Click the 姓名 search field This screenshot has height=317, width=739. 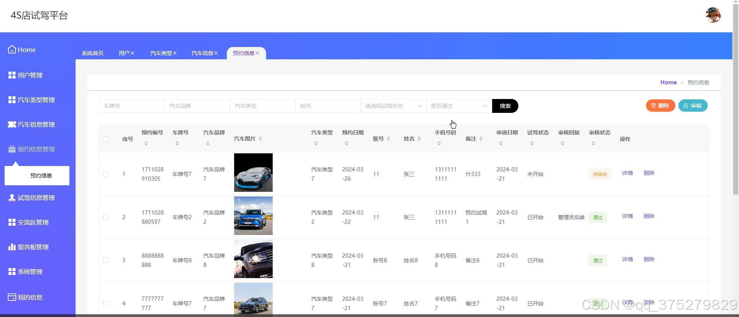pyautogui.click(x=328, y=106)
